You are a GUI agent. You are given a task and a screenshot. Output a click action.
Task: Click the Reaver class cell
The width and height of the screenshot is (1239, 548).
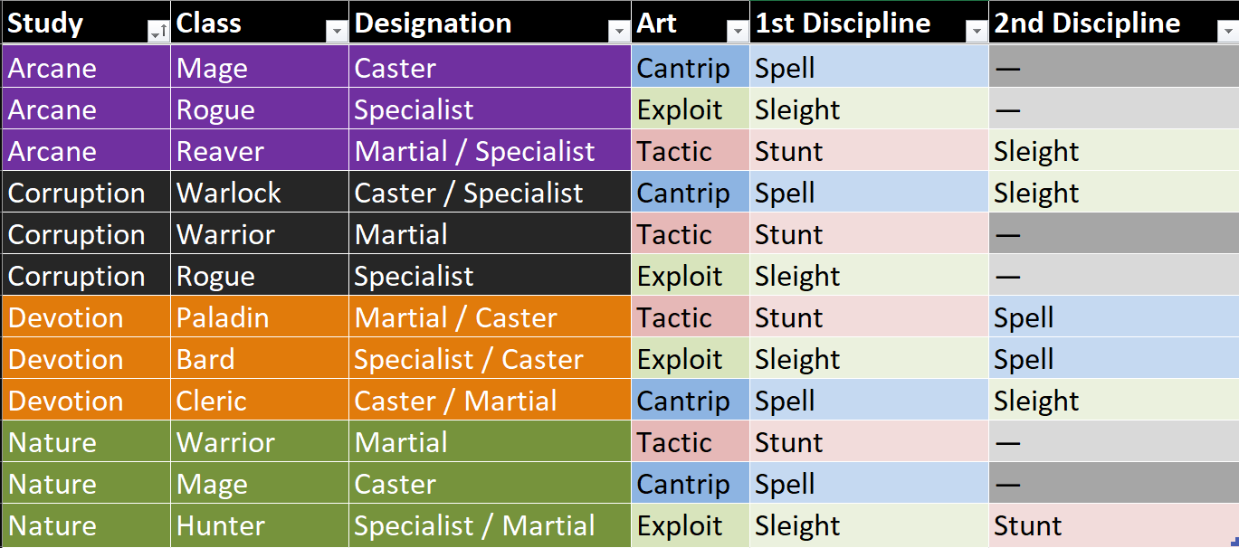coord(260,151)
